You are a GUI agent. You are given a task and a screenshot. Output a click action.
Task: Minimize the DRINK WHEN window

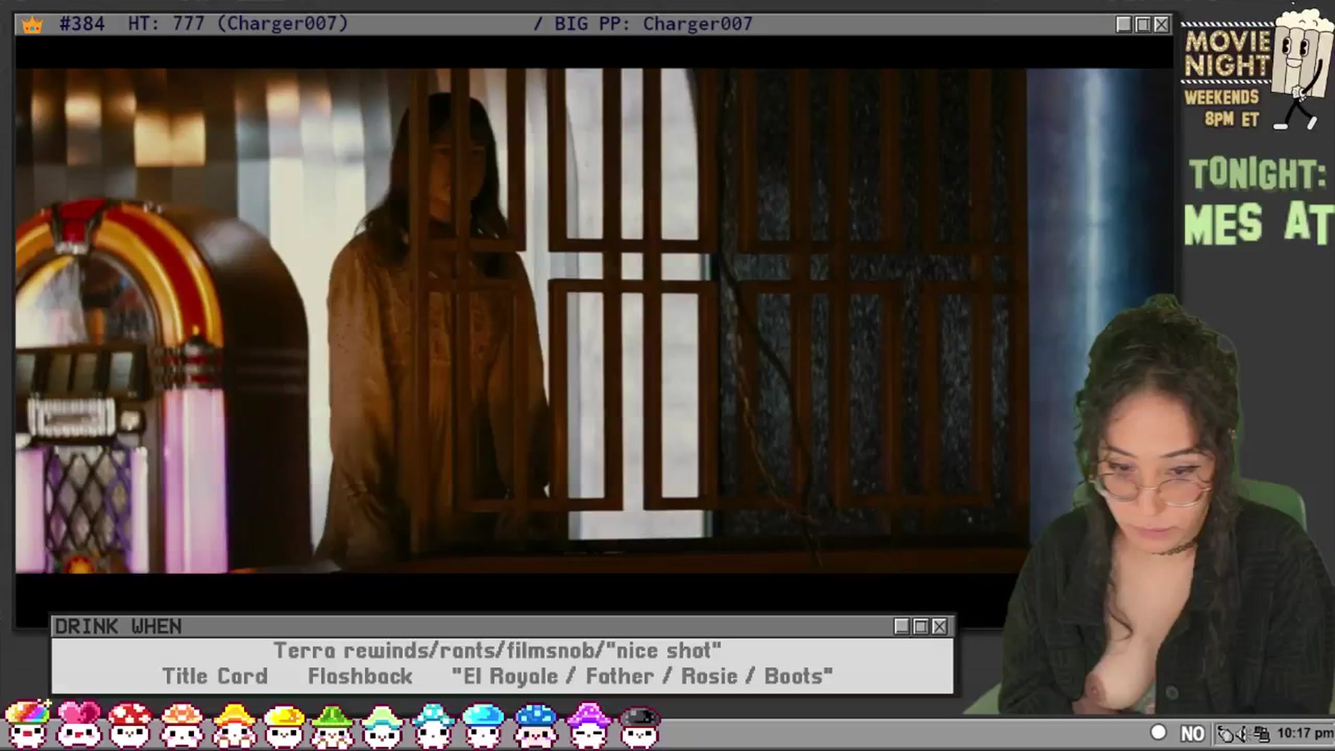pos(902,627)
